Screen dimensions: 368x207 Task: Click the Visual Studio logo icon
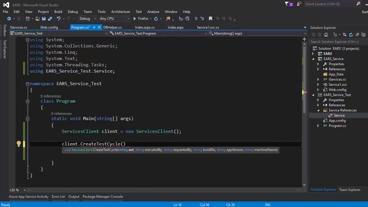pyautogui.click(x=6, y=5)
